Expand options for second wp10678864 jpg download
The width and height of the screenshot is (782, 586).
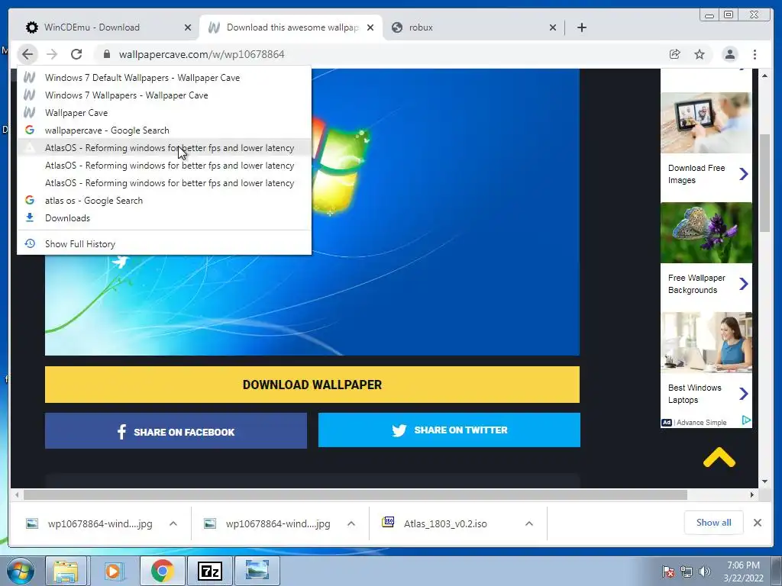click(351, 523)
